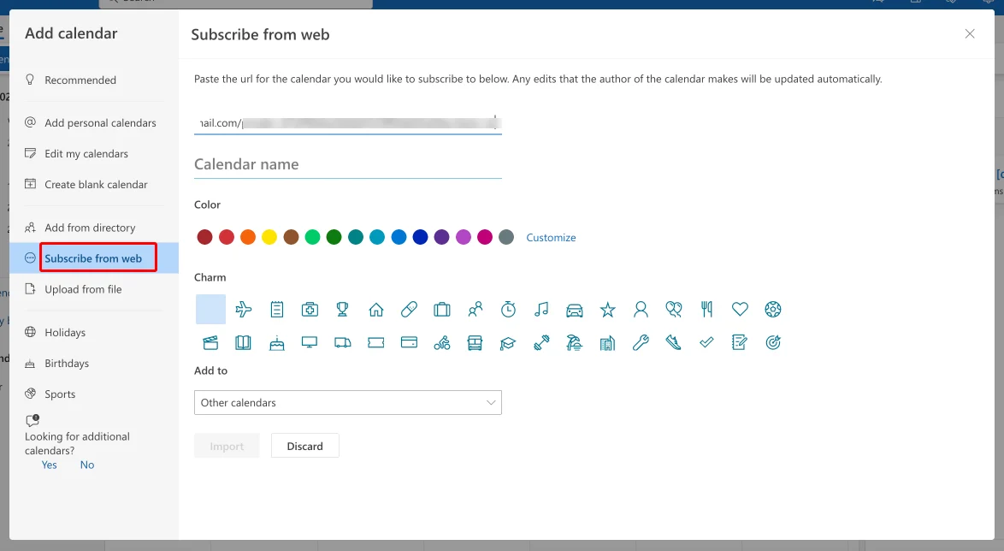Choose the house charm
Viewport: 1004px width, 551px height.
tap(376, 310)
